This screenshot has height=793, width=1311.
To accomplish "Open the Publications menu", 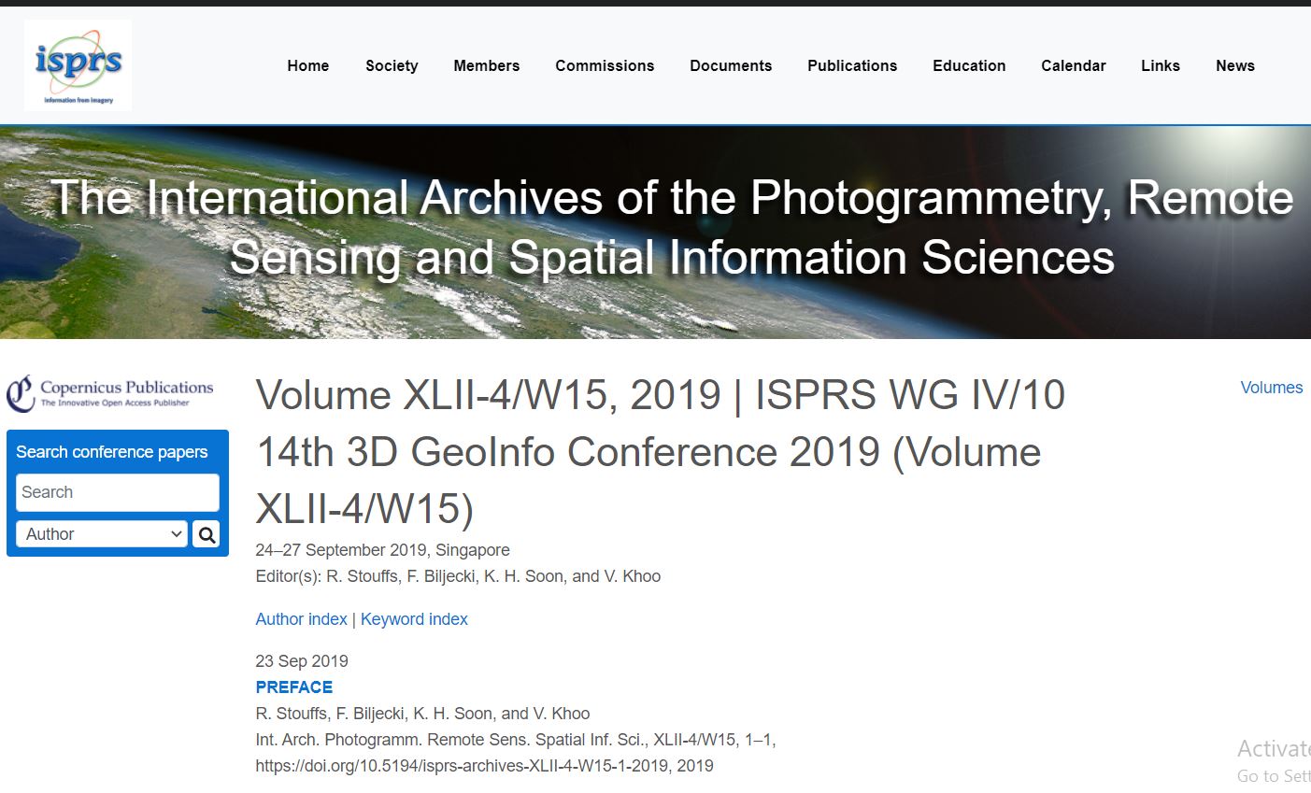I will (852, 65).
